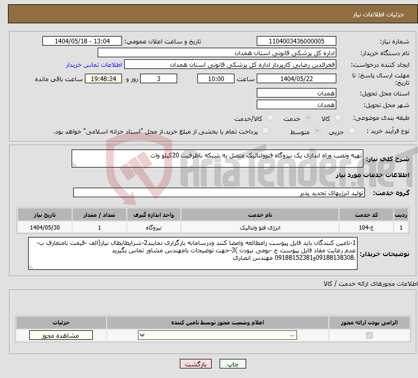Viewport: 418px width, 378px height.
Task: Open the اطلاعات تماس خریدار link
Action: coord(94,65)
